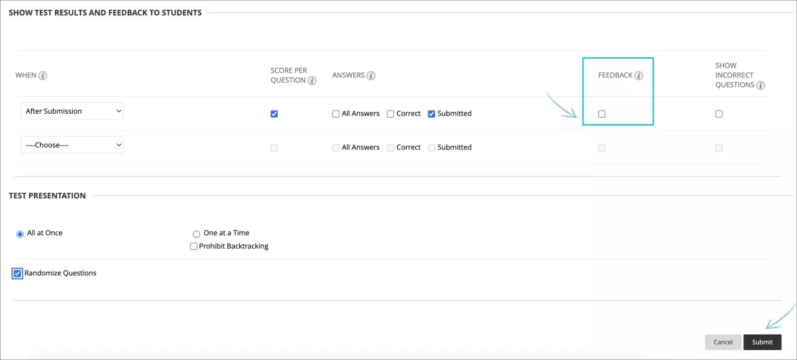
Task: Disable Randomize Questions
Action: [x=17, y=273]
